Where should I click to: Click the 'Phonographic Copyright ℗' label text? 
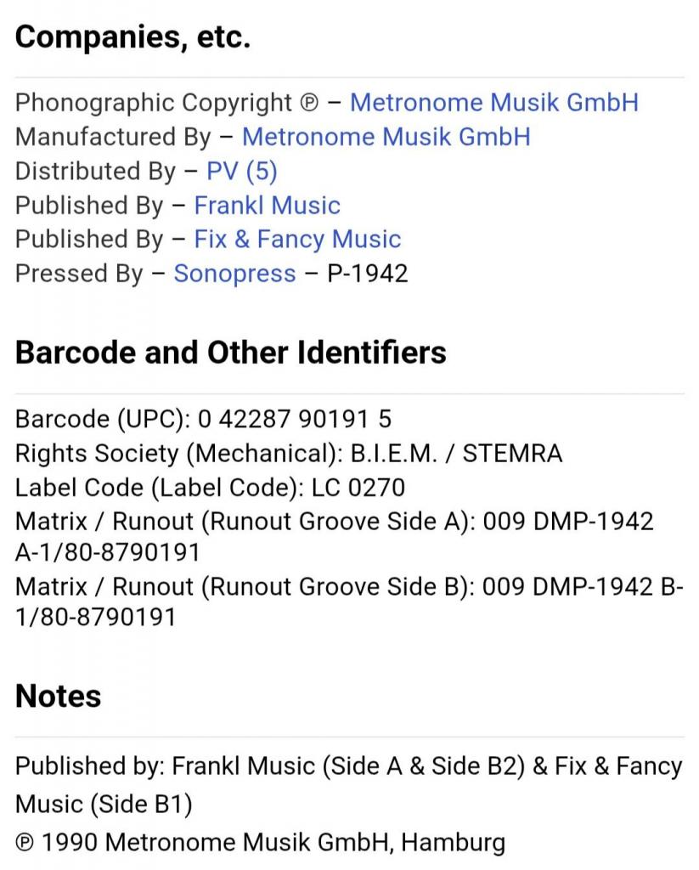tap(166, 103)
